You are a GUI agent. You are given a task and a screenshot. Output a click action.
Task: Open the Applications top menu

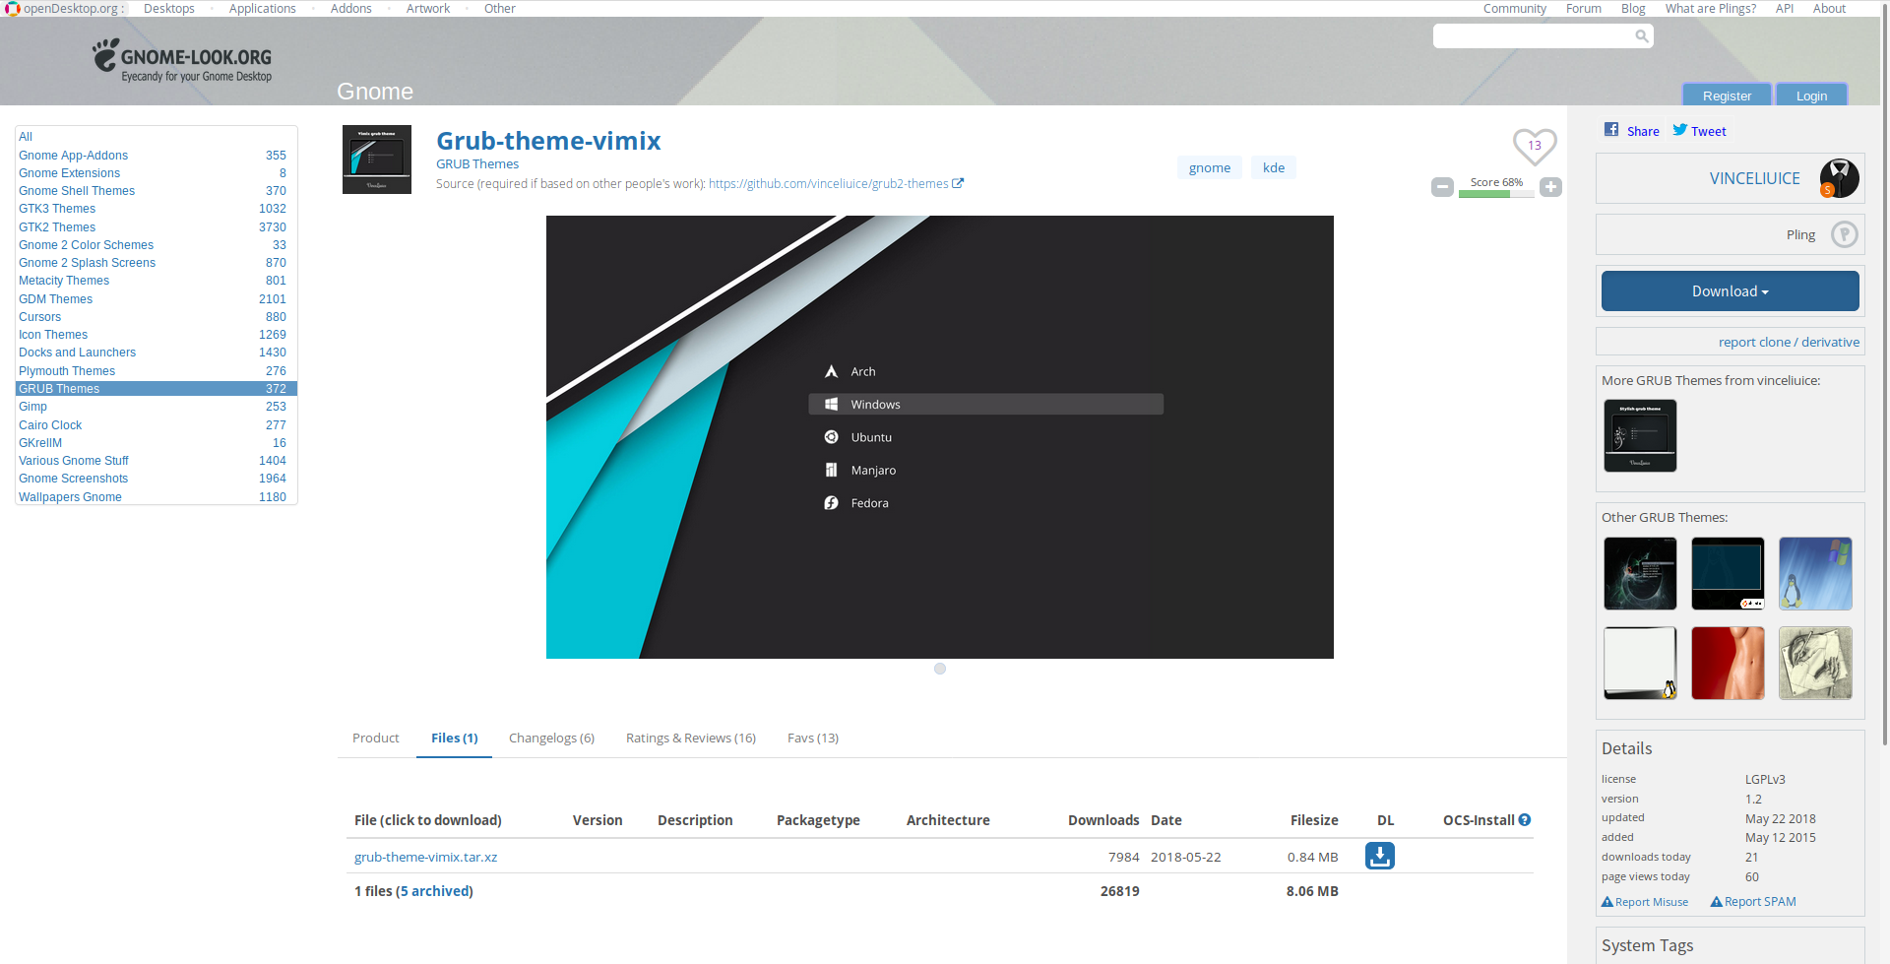pos(262,9)
